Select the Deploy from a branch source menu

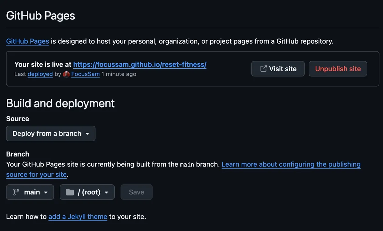tap(51, 134)
